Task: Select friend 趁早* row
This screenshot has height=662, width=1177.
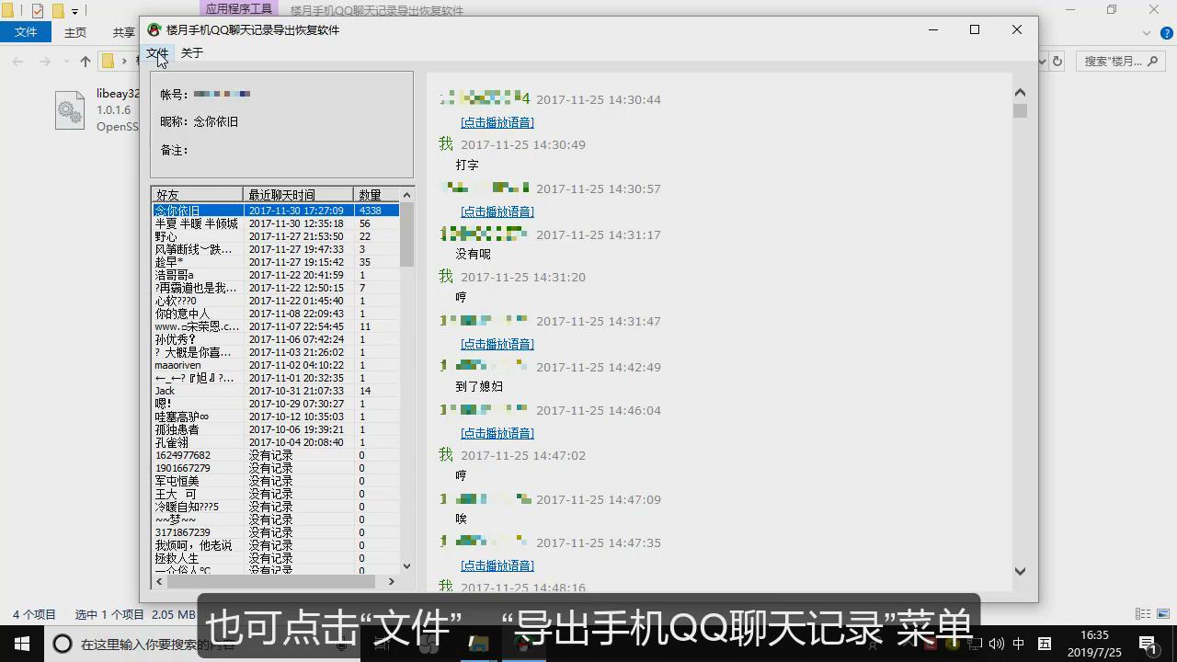Action: coord(276,262)
